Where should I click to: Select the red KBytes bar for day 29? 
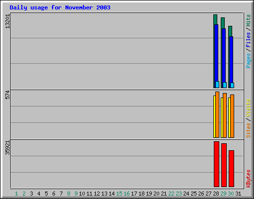(x=224, y=165)
